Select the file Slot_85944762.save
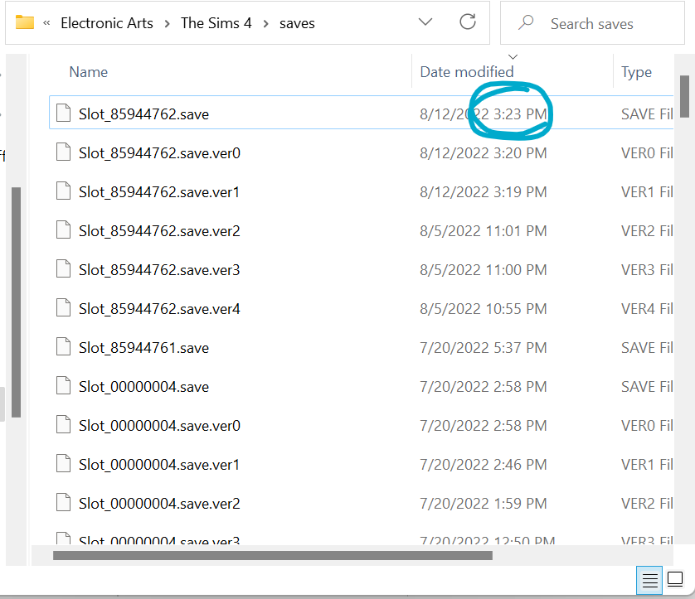Viewport: 695px width, 599px height. click(143, 114)
